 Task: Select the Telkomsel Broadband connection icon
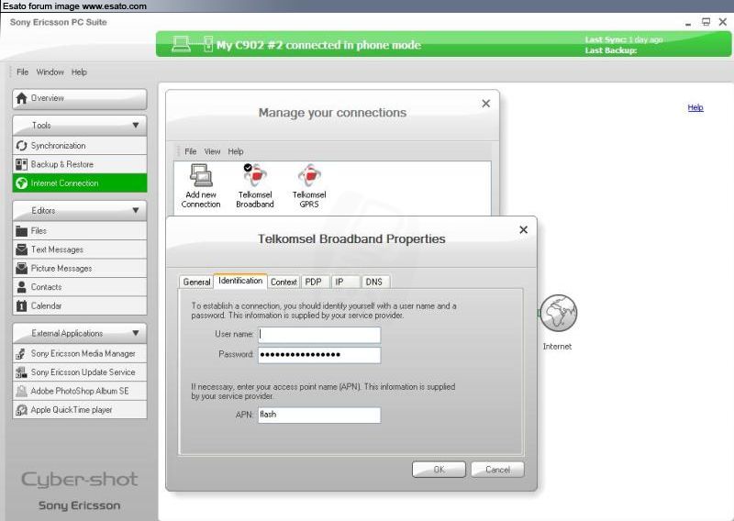tap(255, 175)
